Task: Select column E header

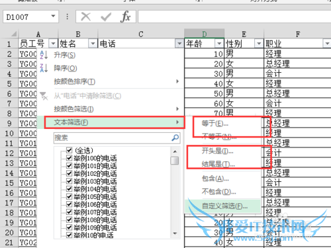Action: click(x=244, y=34)
